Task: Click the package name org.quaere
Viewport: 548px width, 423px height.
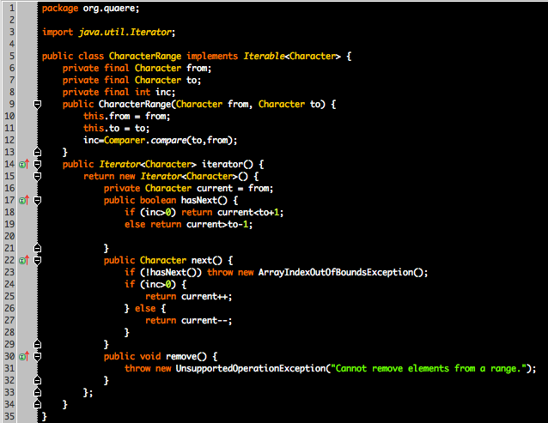Action: pyautogui.click(x=111, y=9)
